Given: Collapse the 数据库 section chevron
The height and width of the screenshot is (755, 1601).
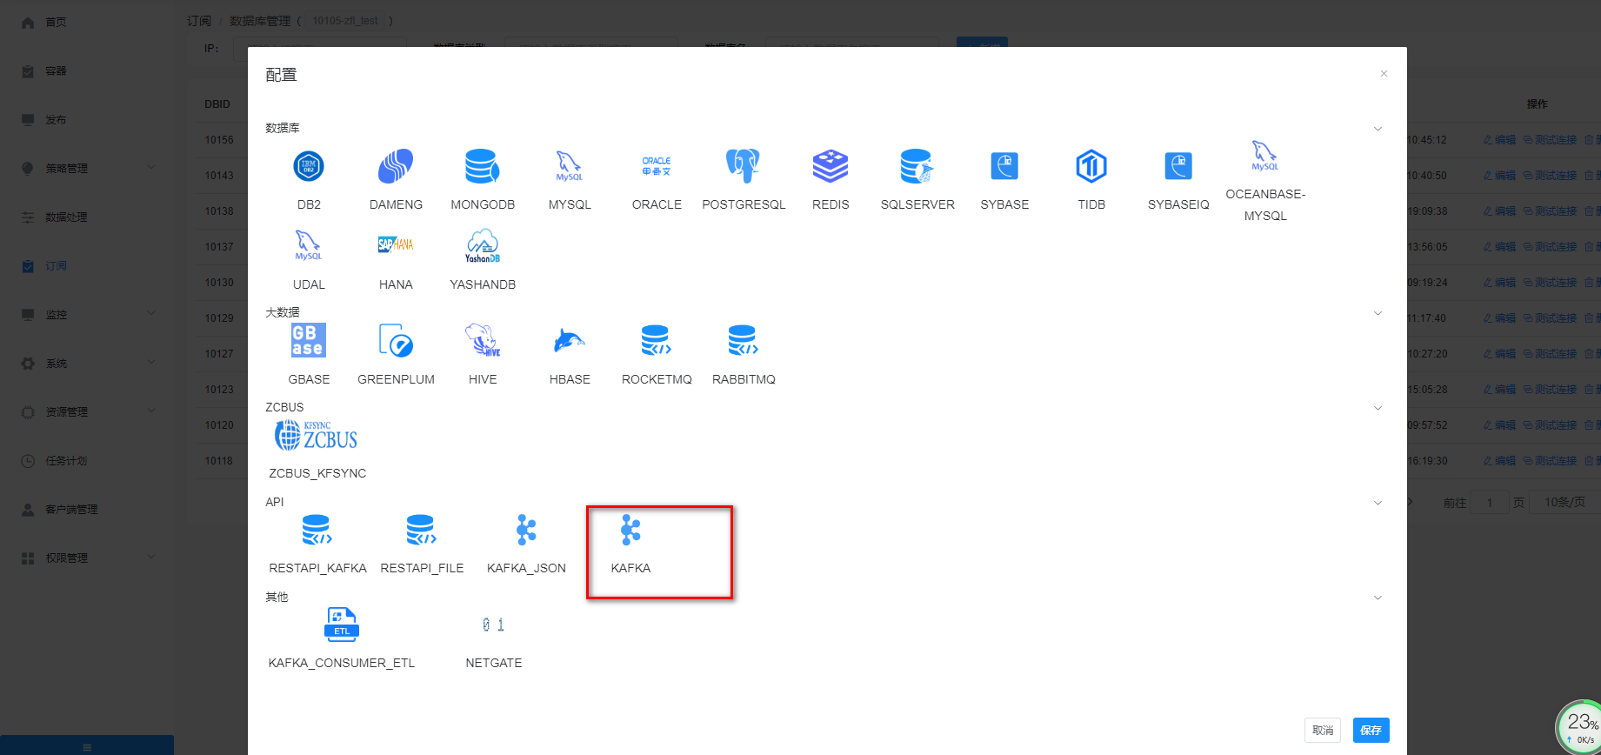Looking at the screenshot, I should (x=1378, y=129).
